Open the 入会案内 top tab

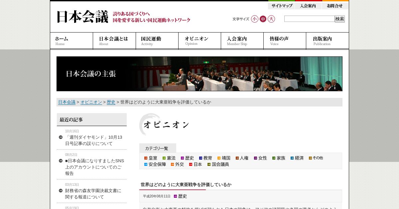click(x=308, y=5)
